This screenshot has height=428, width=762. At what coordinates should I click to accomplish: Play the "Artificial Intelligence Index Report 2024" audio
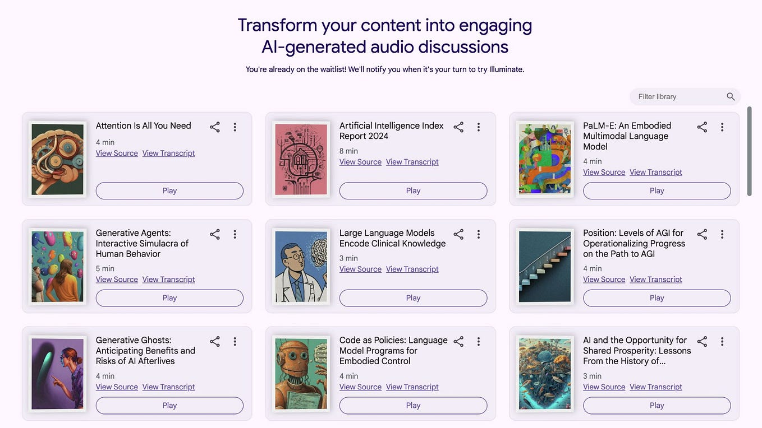point(413,190)
